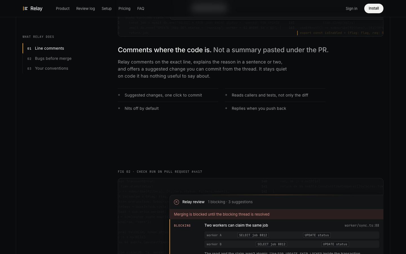
Task: Click the BLOCKING severity label
Action: 182,226
